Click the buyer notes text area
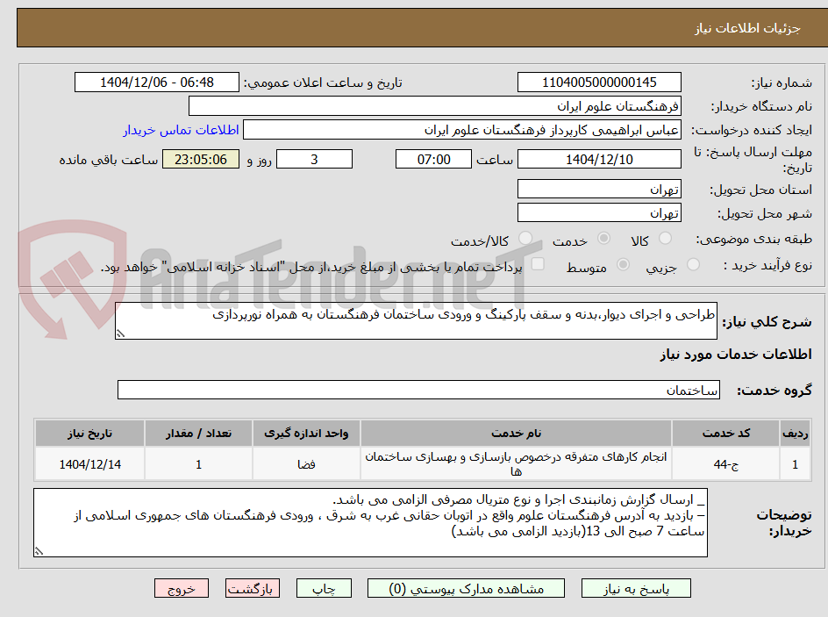 coord(370,522)
